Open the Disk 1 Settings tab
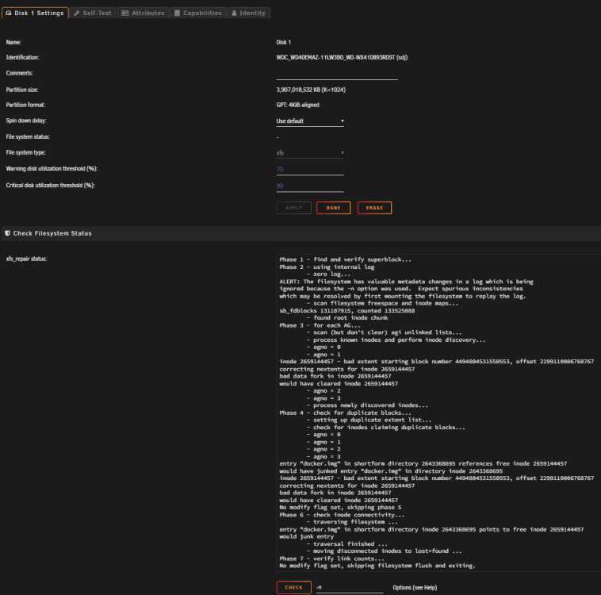 pyautogui.click(x=35, y=13)
